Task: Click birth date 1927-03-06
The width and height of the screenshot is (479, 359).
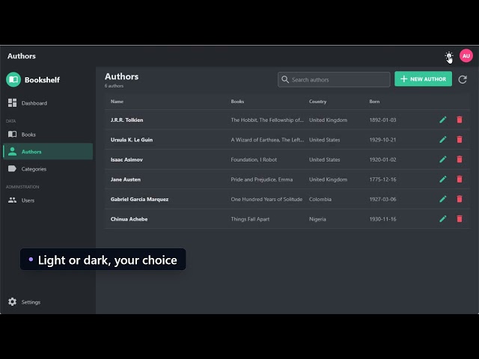Action: pos(382,200)
